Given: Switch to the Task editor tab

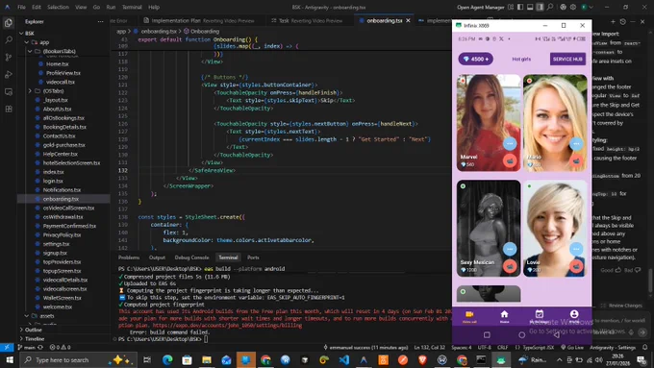Looking at the screenshot, I should click(307, 20).
